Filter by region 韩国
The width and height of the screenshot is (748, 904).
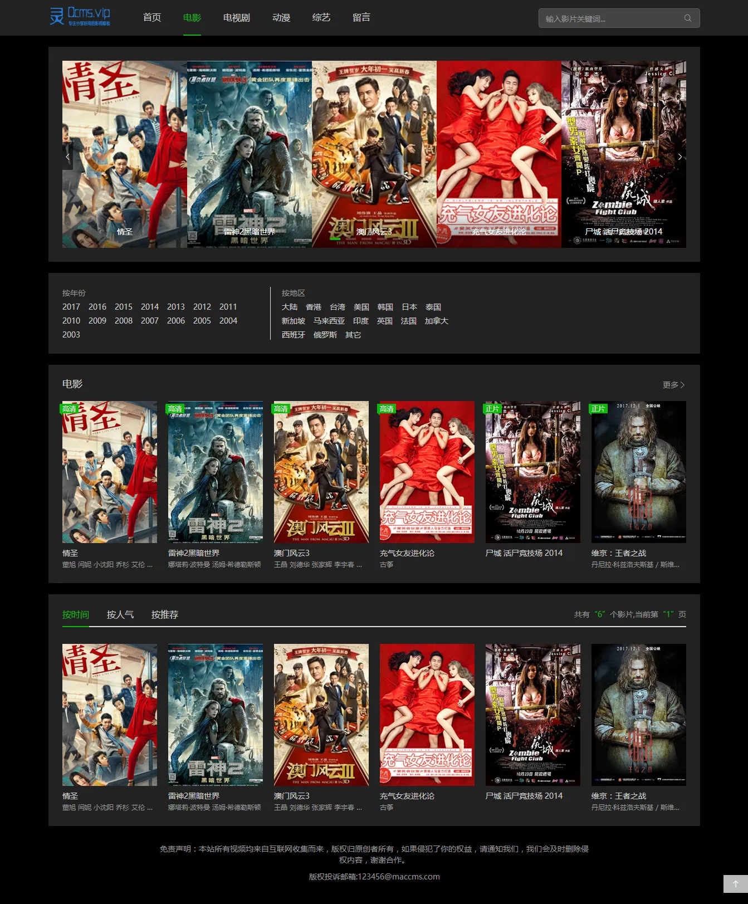click(385, 307)
